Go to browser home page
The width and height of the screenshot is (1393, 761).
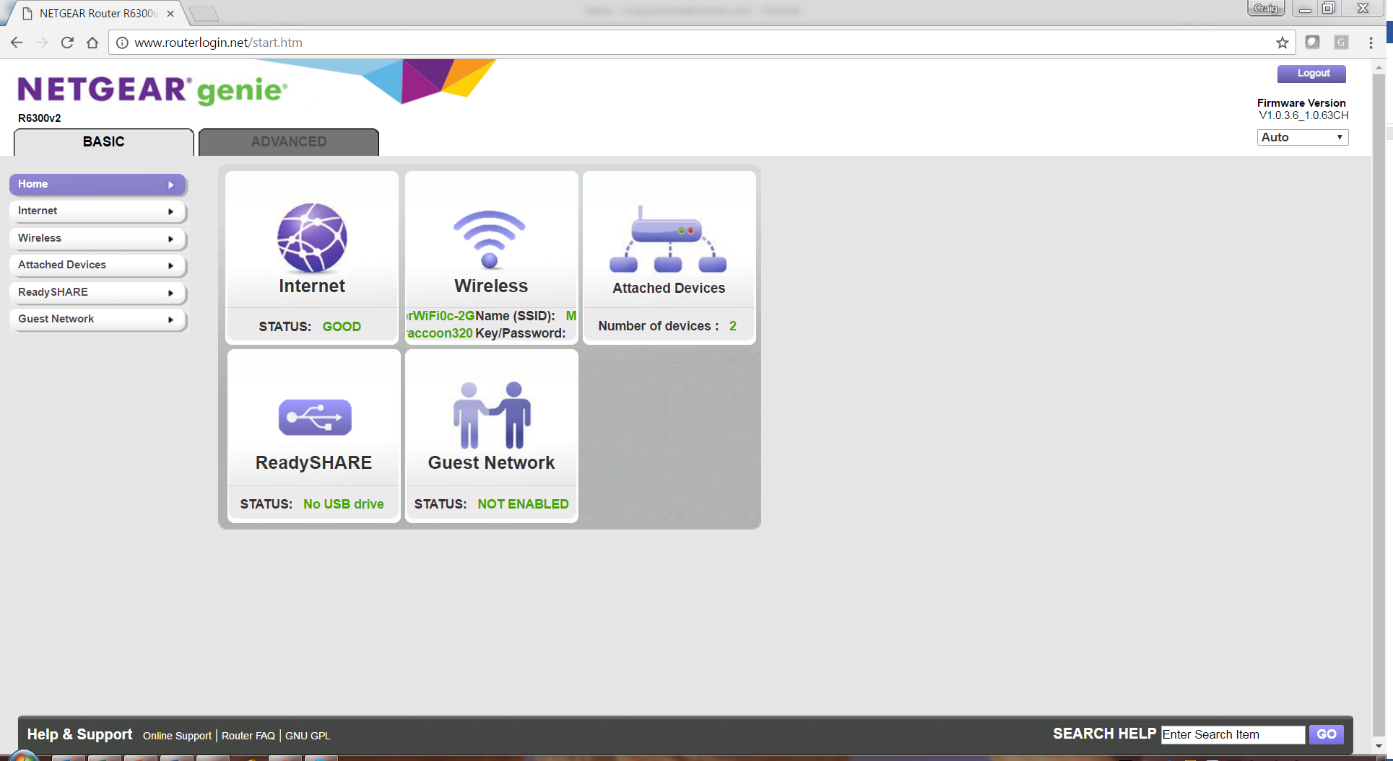[x=92, y=43]
